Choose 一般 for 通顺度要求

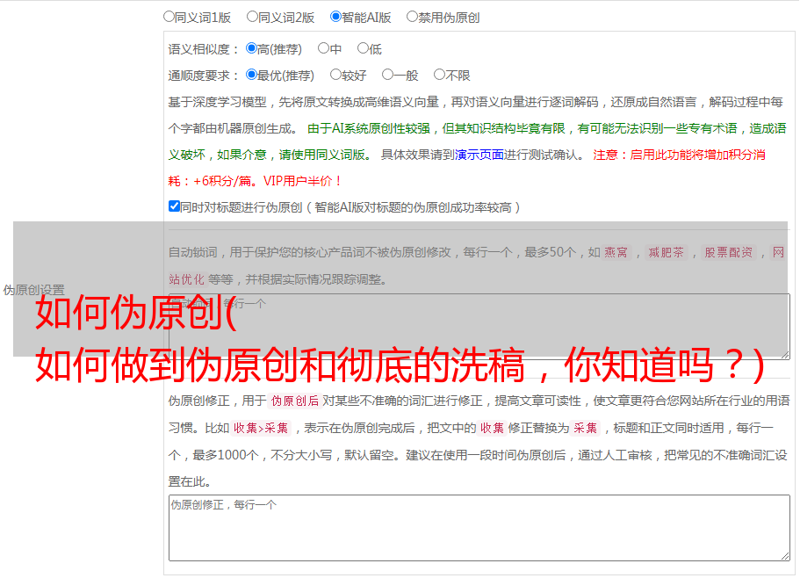(387, 76)
